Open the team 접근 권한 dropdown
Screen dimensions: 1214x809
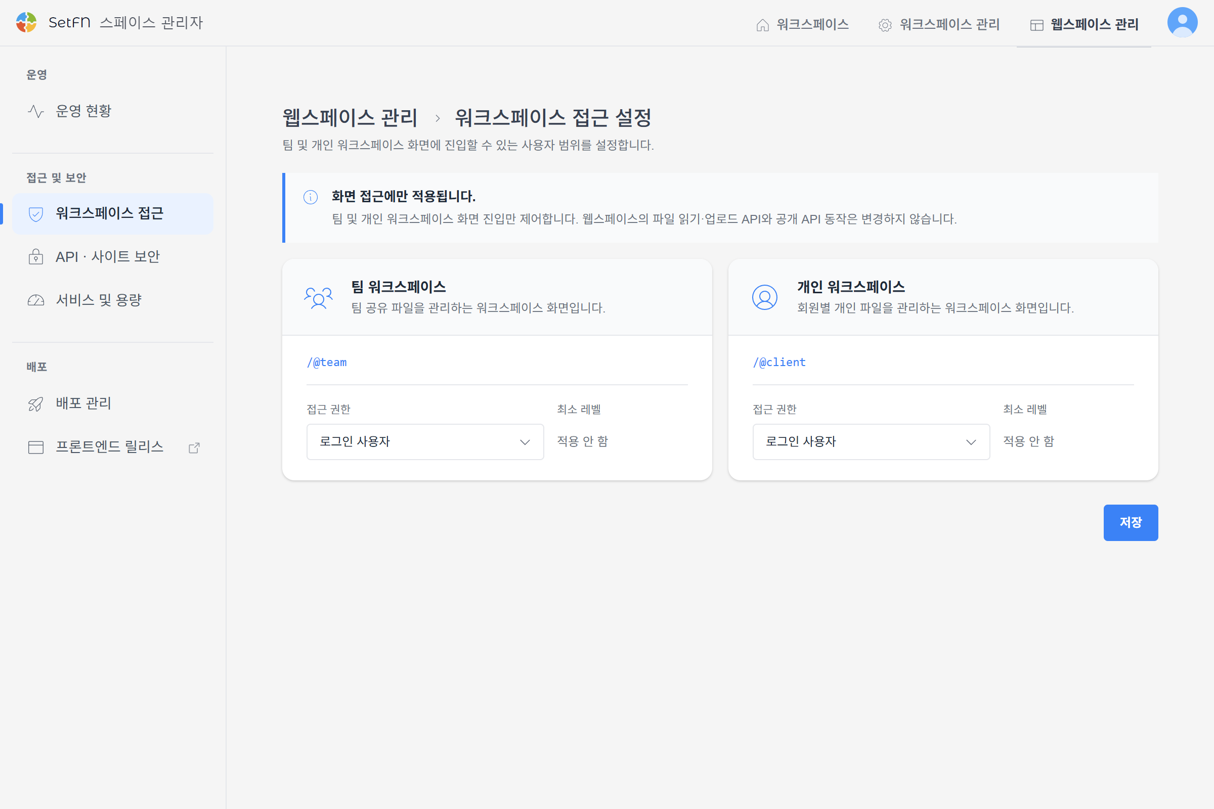[425, 441]
